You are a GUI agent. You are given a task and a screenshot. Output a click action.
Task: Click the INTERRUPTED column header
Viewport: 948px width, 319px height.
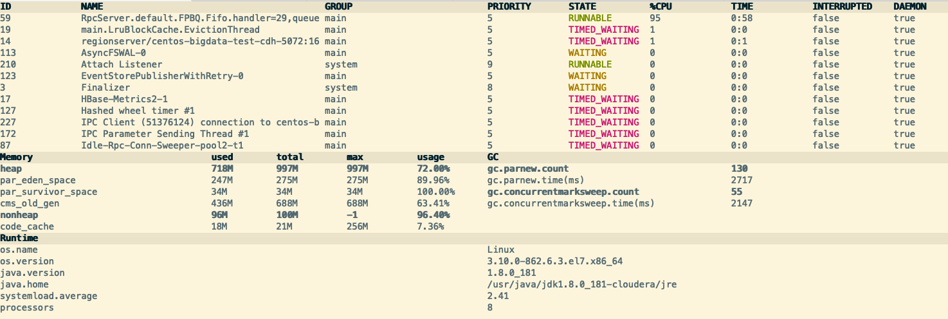pos(842,6)
